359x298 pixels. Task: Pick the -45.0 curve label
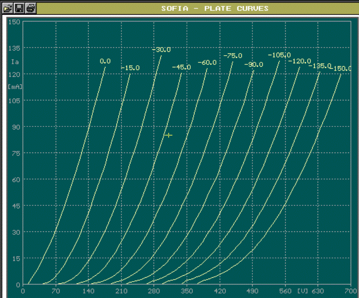(x=181, y=67)
